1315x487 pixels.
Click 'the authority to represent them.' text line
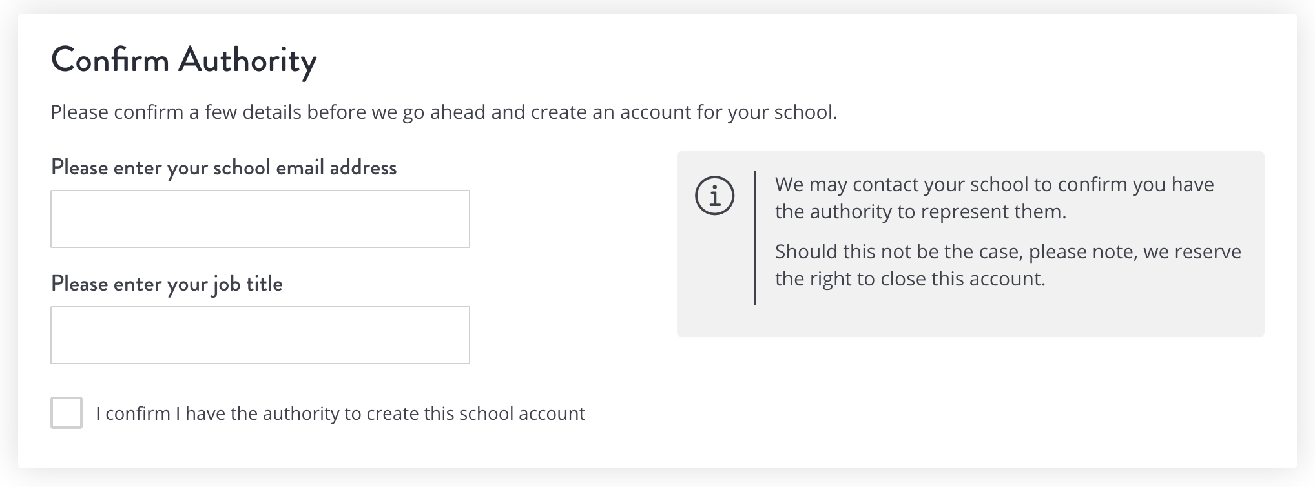pos(920,212)
